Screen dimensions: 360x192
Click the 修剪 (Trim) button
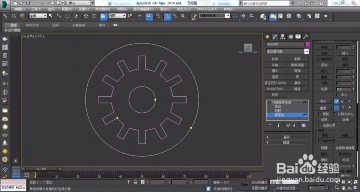tap(324, 120)
